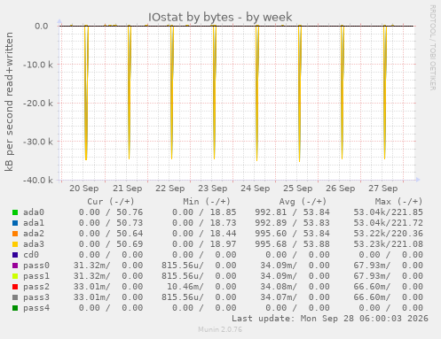
Task: Click the 'ada3' legend label
Action: tap(34, 244)
